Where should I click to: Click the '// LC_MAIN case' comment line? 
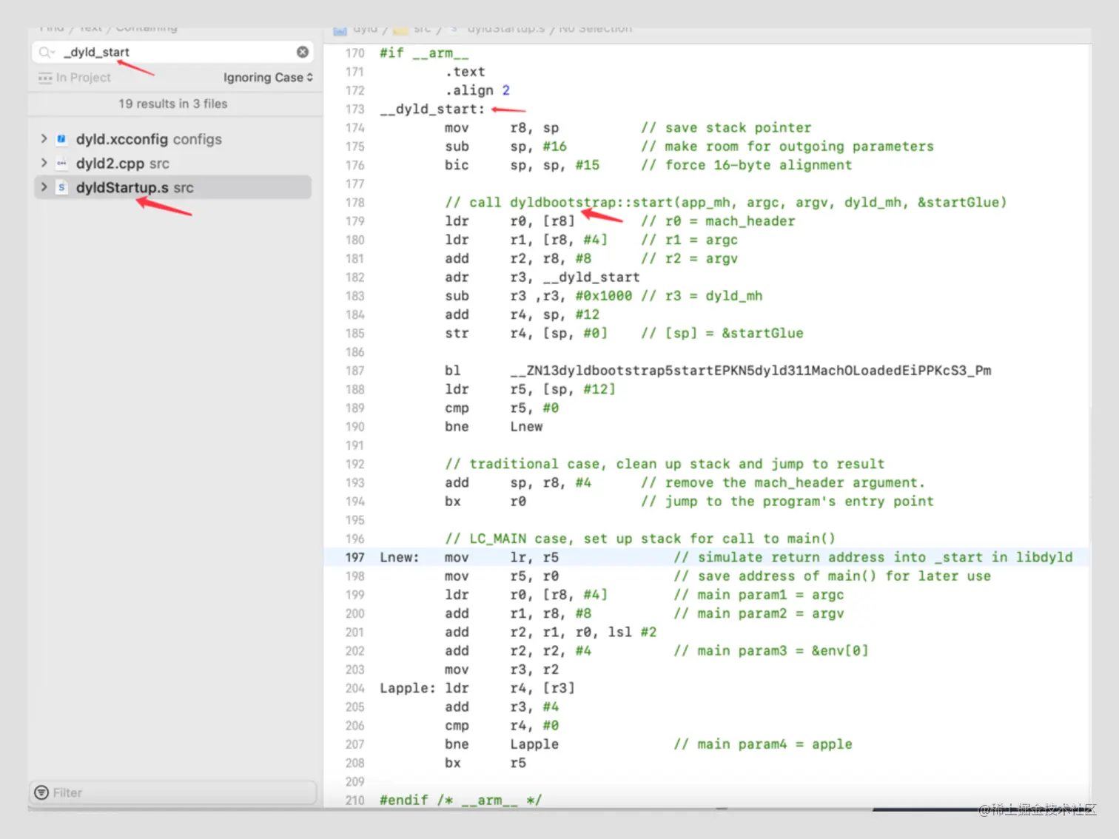[x=640, y=539]
